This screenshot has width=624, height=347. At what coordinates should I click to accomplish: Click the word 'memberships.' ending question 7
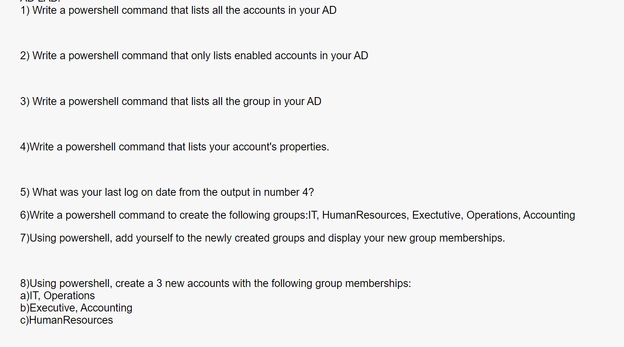click(472, 238)
